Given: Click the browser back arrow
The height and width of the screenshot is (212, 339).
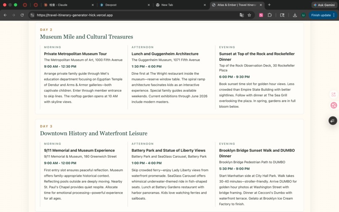Looking at the screenshot, I should [5, 15].
